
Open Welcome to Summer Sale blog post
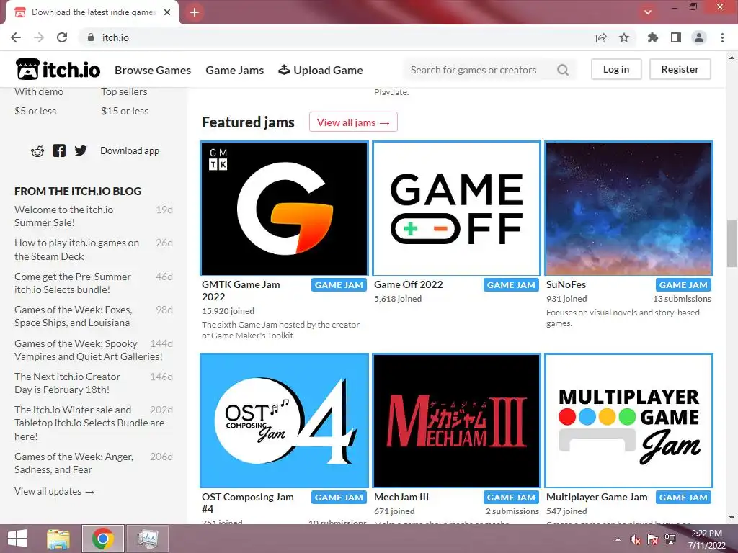64,216
